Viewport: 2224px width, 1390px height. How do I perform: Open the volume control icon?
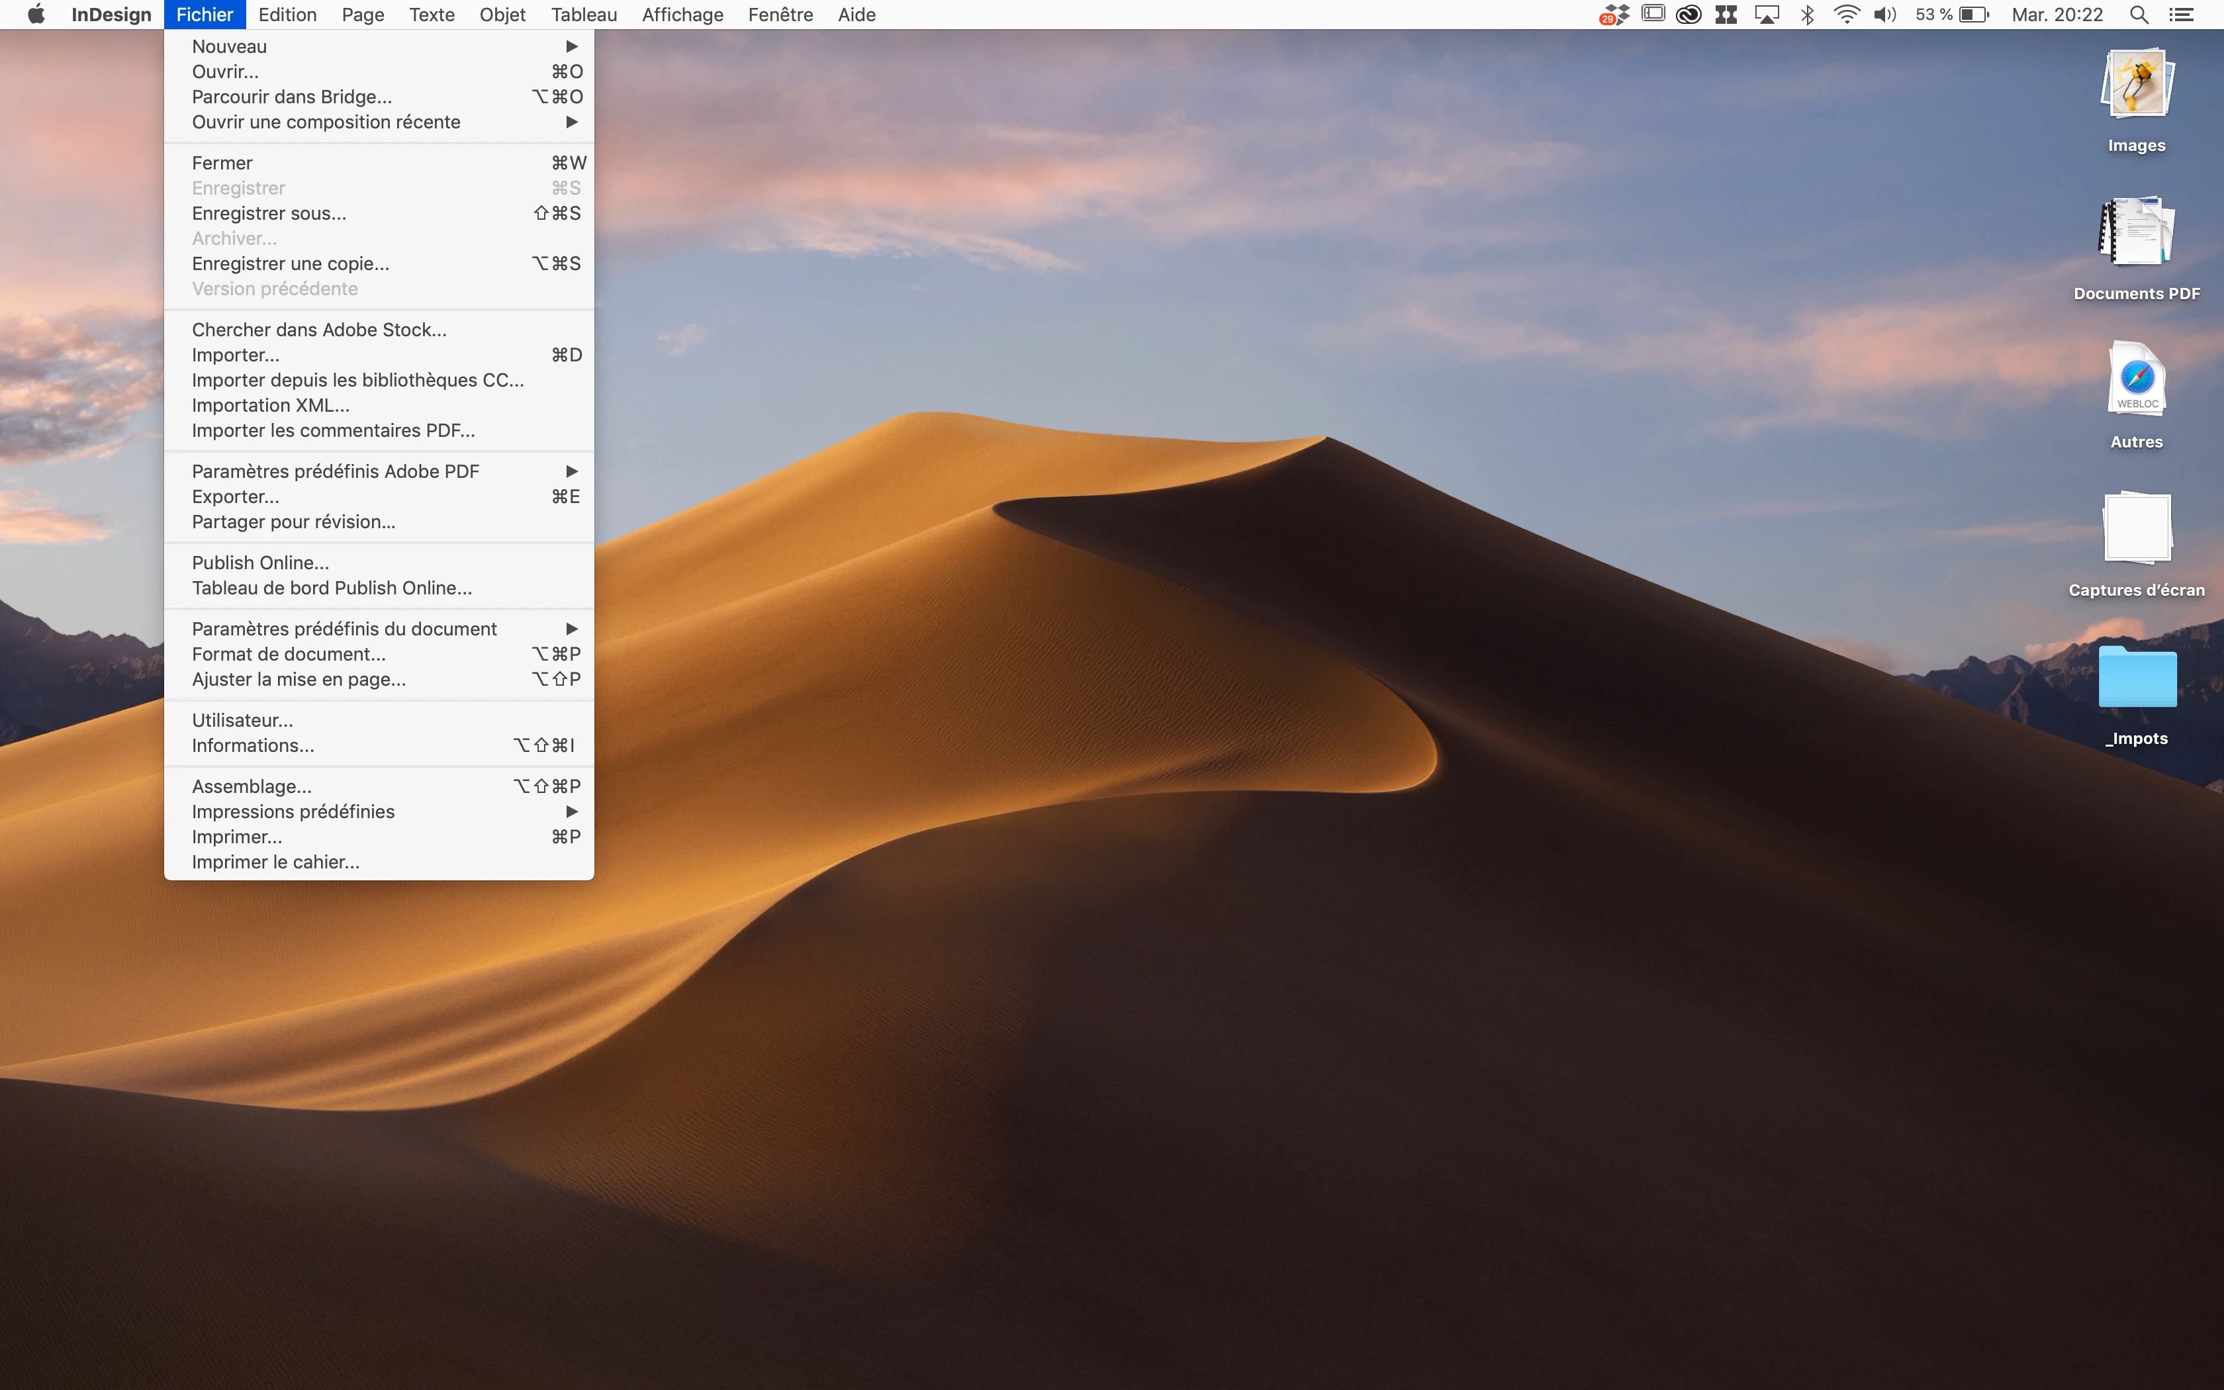tap(1885, 15)
